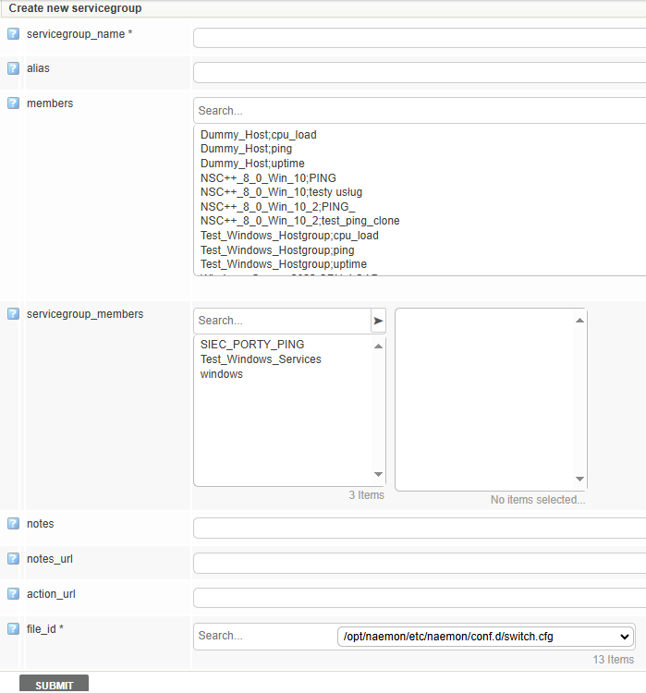The height and width of the screenshot is (693, 646).
Task: Select Dummy_Host;cpu_load in members list
Action: coord(258,135)
